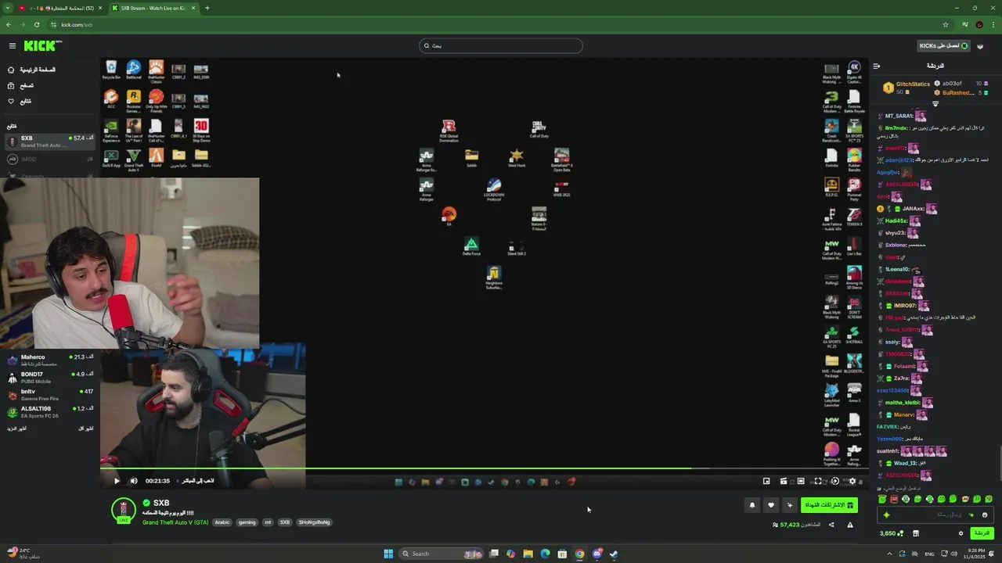Click the Arabic language tag
The height and width of the screenshot is (563, 1002).
[222, 522]
